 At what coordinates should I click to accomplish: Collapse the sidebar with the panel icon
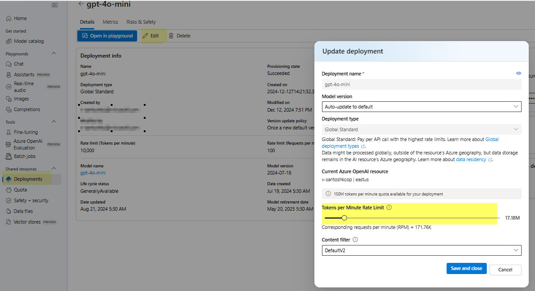click(x=54, y=5)
